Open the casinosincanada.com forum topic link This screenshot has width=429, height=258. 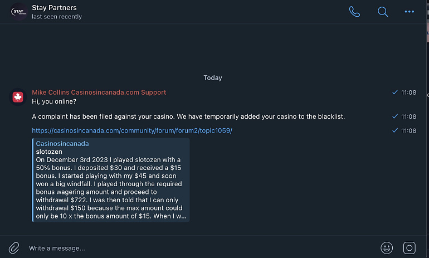[132, 130]
